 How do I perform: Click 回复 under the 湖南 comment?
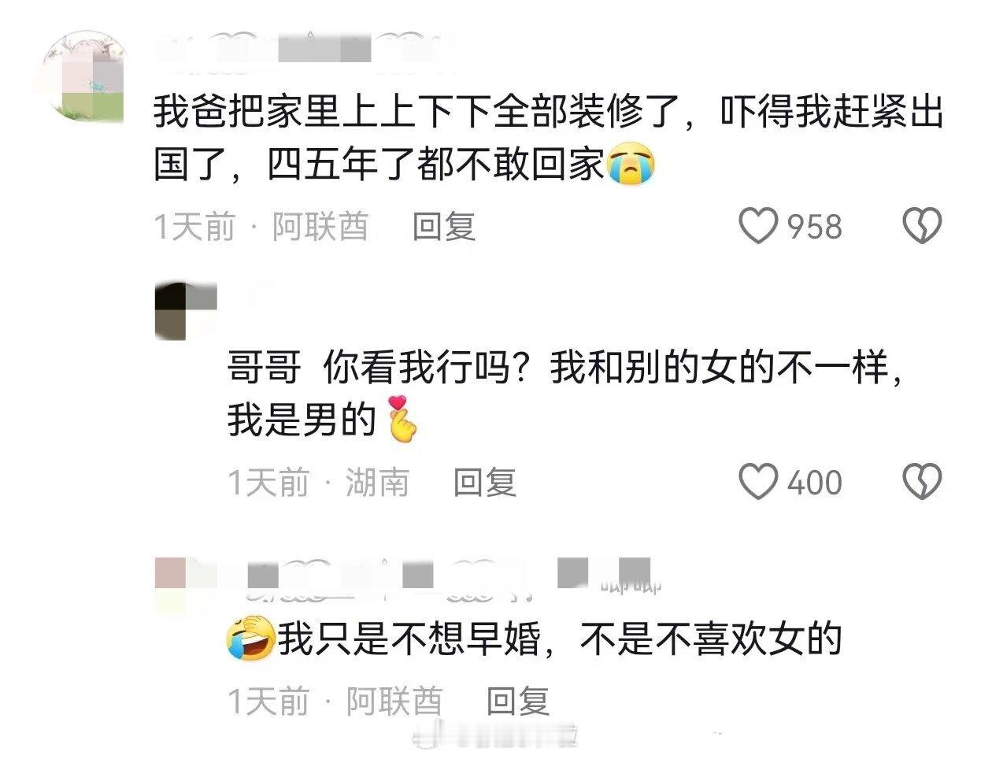(485, 482)
